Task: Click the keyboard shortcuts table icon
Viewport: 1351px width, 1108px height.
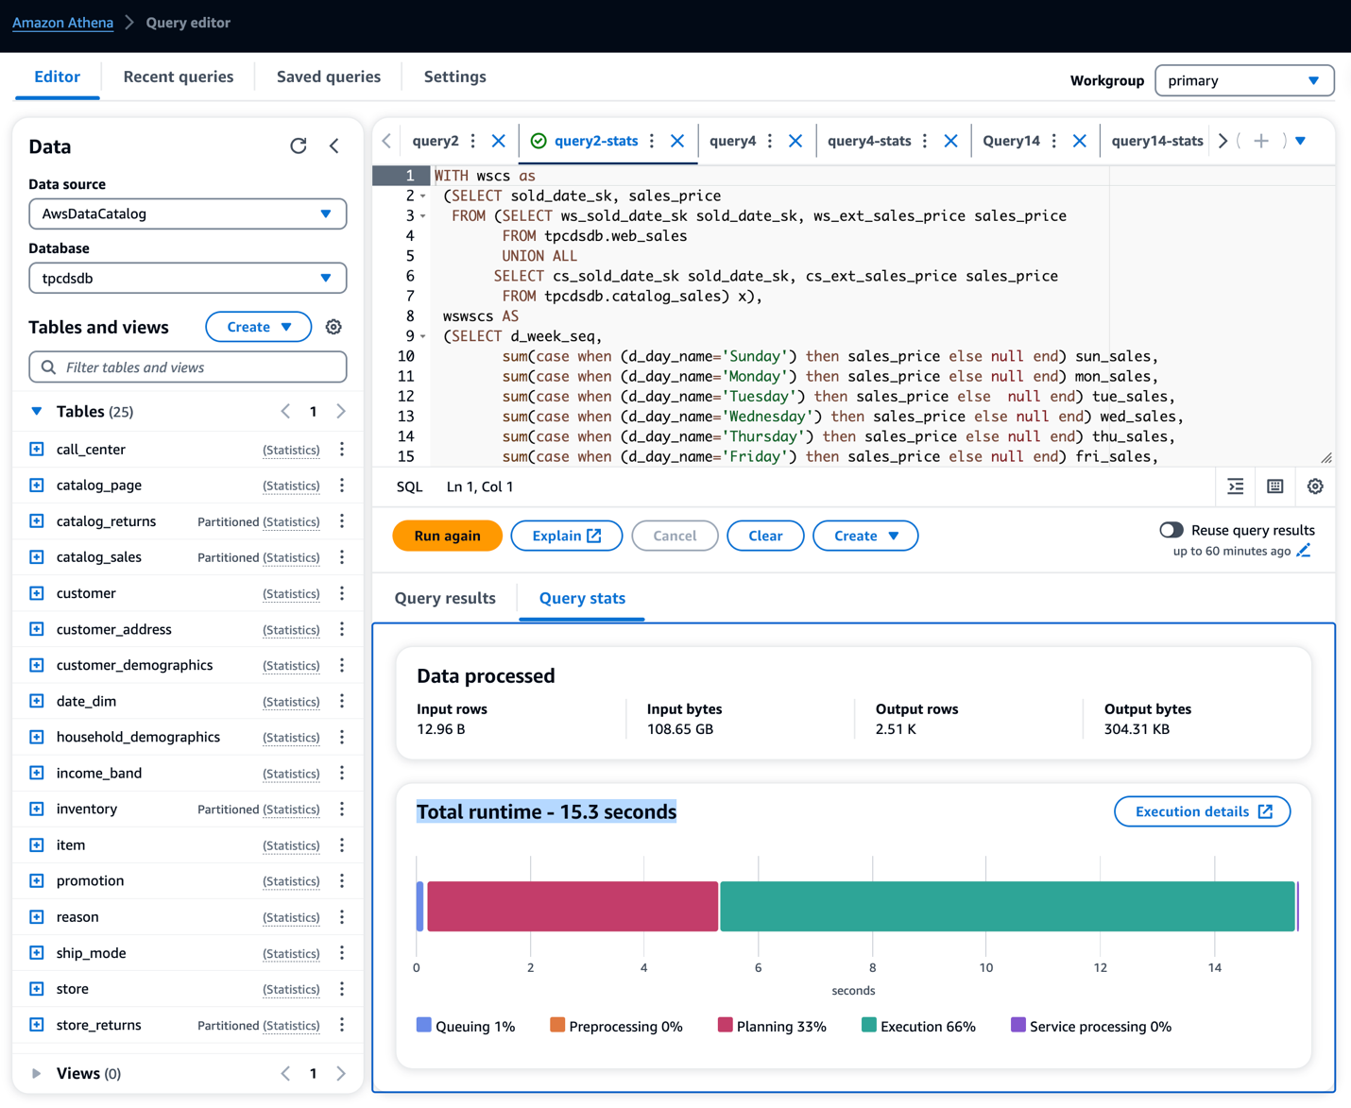Action: [1275, 486]
